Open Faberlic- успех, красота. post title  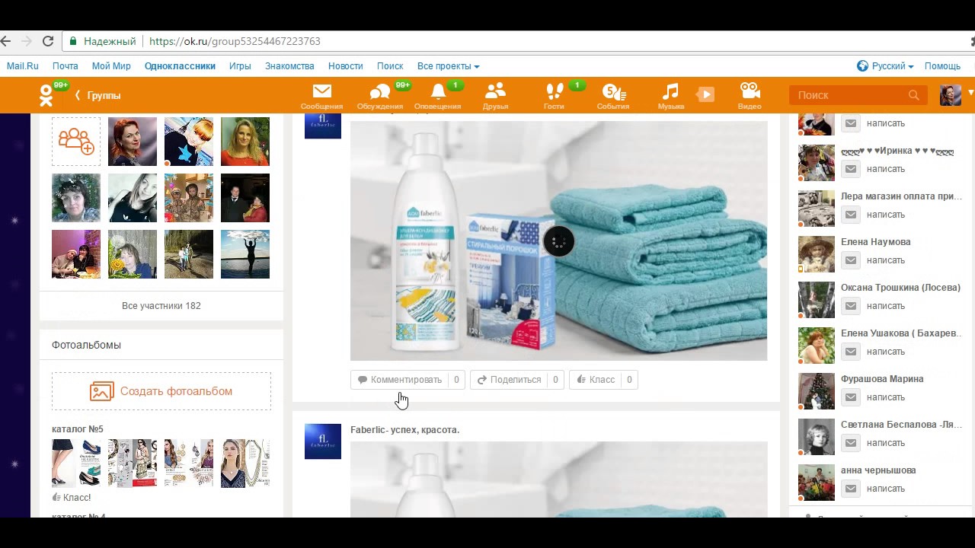click(x=404, y=430)
